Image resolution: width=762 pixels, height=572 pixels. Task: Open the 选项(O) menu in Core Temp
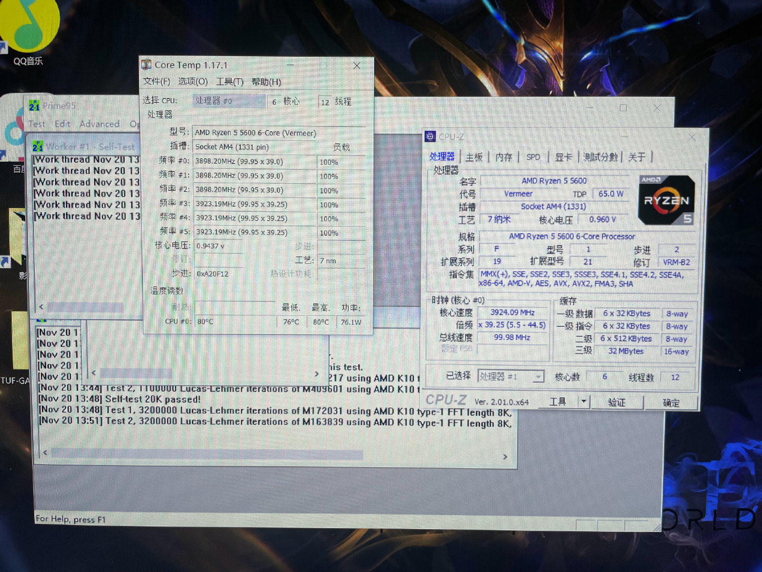193,82
